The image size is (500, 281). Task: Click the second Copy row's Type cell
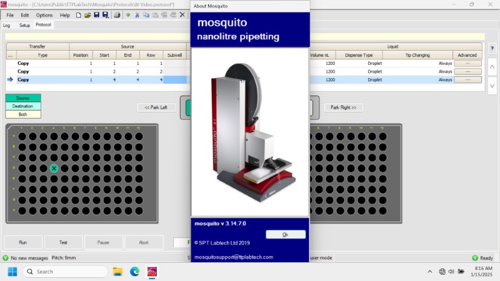click(42, 71)
